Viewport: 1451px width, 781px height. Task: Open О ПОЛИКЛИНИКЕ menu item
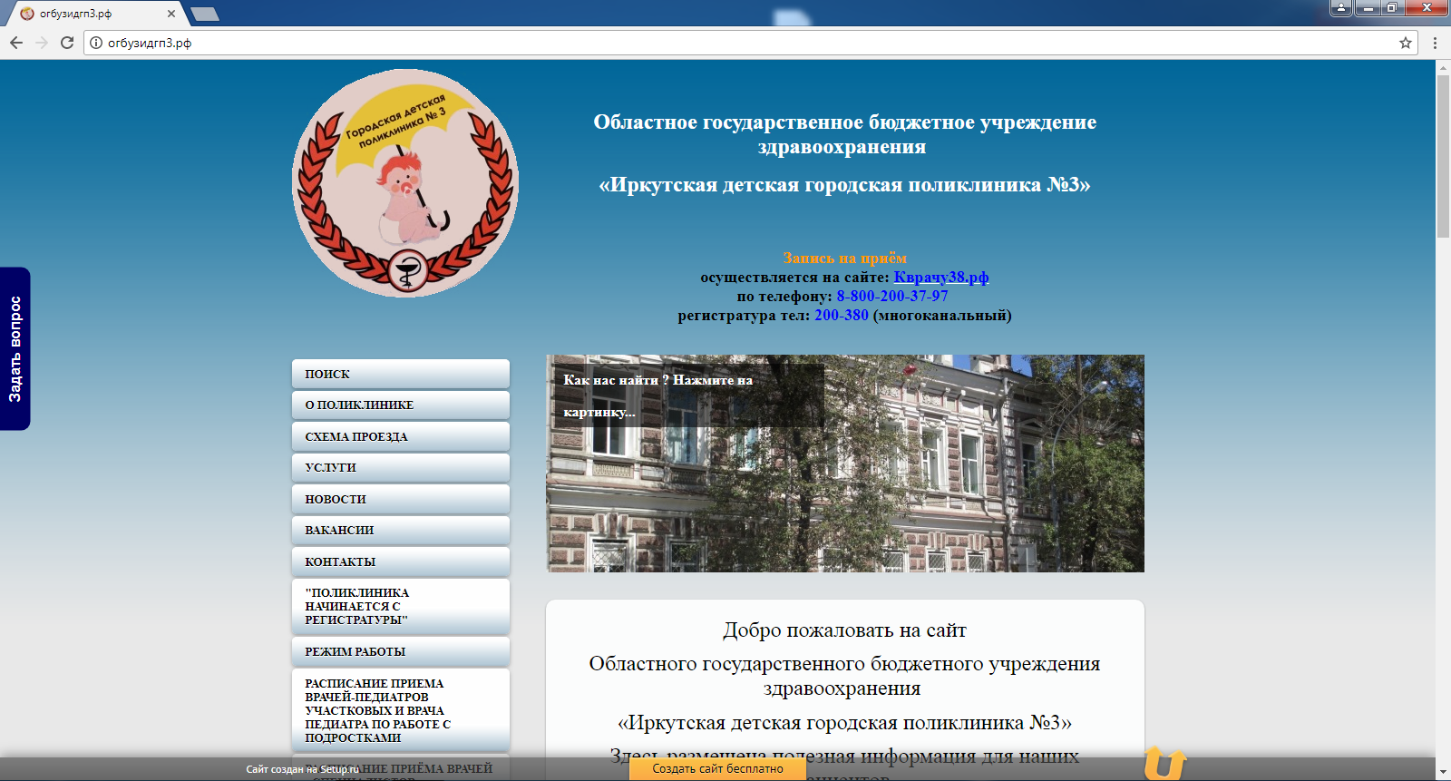pyautogui.click(x=401, y=405)
